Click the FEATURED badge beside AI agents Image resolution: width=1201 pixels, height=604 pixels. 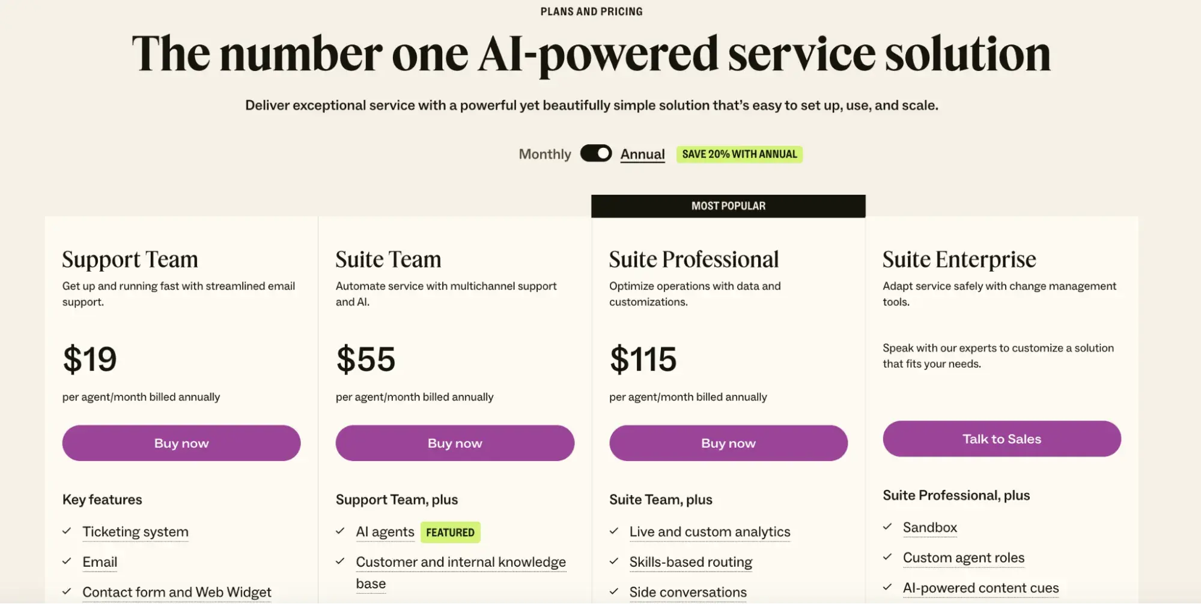(450, 532)
